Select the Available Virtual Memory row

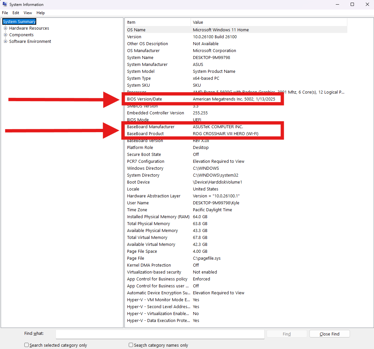[x=236, y=245]
